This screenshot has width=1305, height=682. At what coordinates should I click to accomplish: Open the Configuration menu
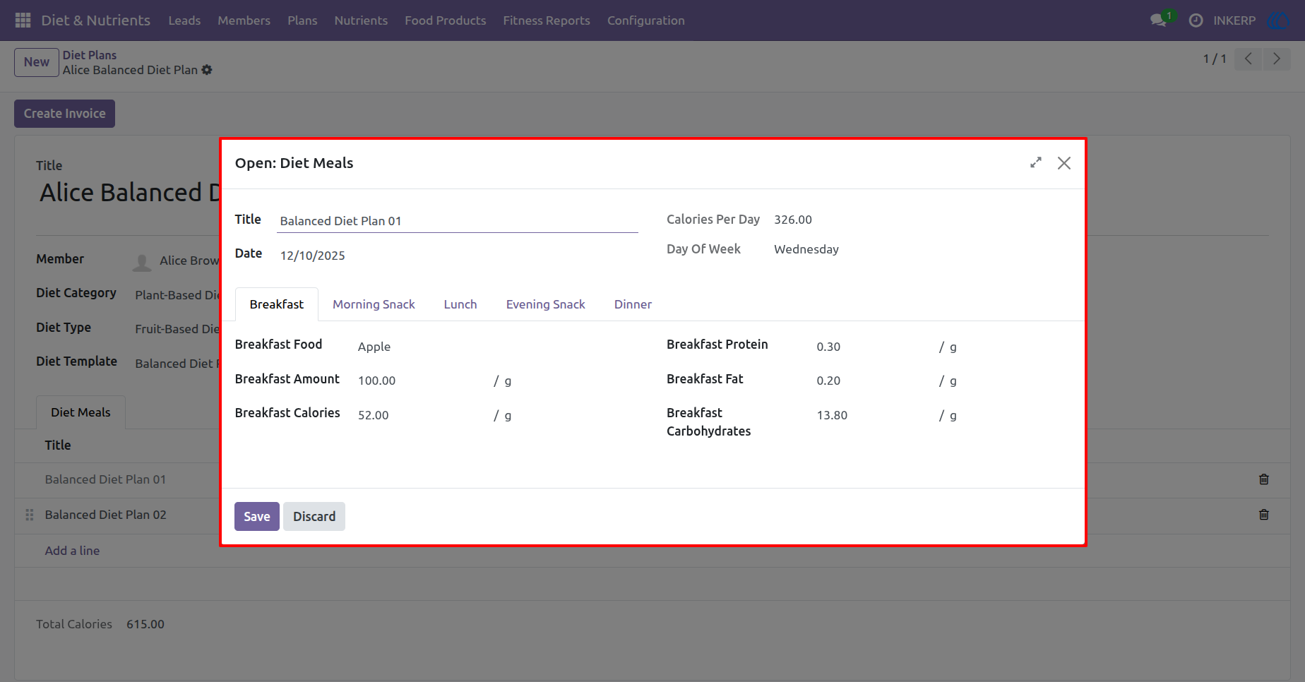[646, 20]
